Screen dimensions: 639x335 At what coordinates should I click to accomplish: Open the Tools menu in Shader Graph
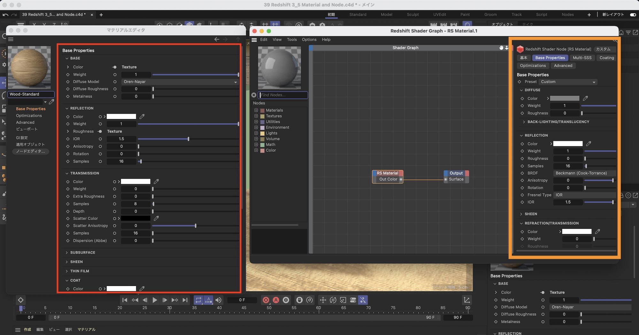[291, 40]
